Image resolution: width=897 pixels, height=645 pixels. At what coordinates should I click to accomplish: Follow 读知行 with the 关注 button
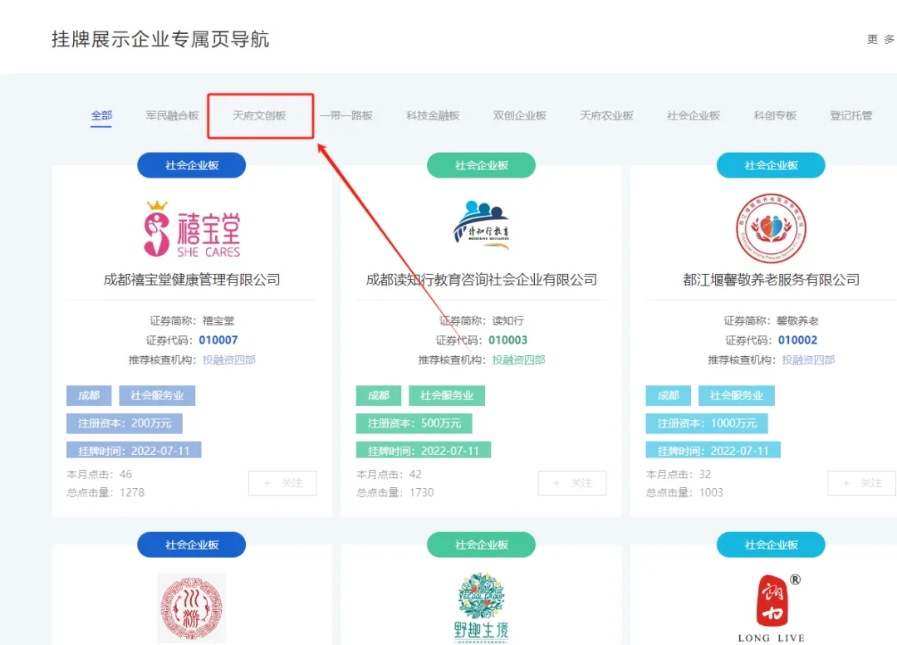point(572,483)
